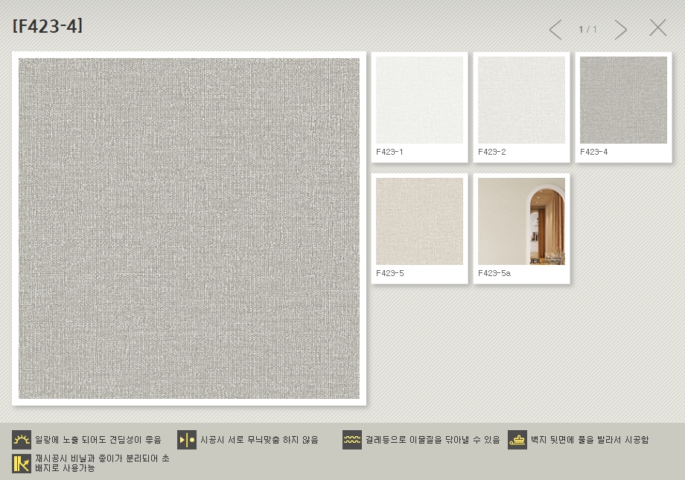The image size is (685, 480).
Task: Click the peelable vinyl layer icon
Action: click(21, 464)
